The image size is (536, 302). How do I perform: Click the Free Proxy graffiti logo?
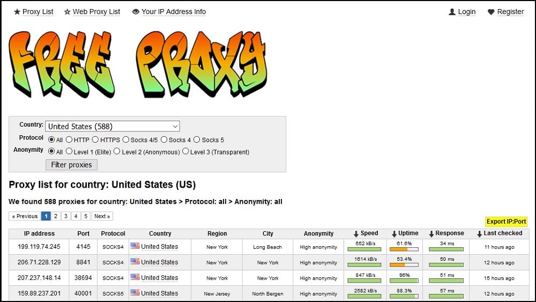(137, 64)
